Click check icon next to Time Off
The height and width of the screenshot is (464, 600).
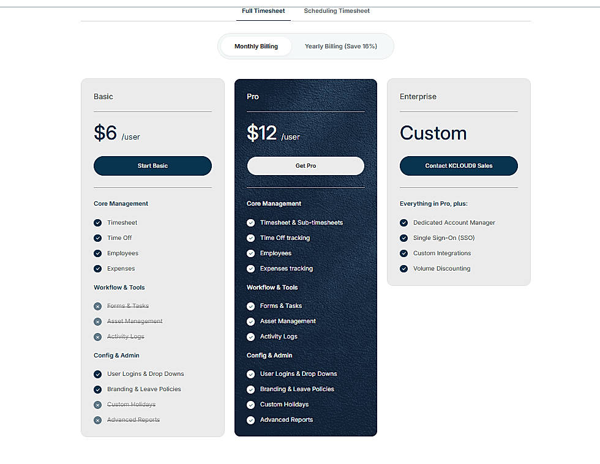97,238
